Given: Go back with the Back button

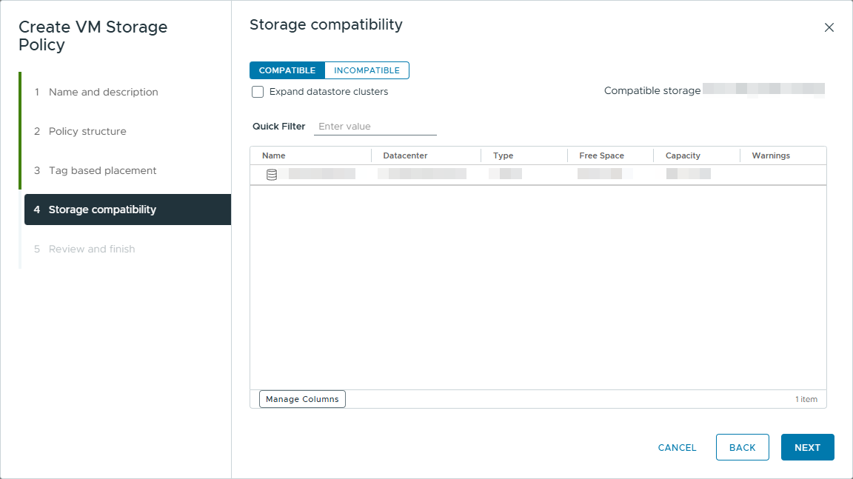Looking at the screenshot, I should coord(742,447).
